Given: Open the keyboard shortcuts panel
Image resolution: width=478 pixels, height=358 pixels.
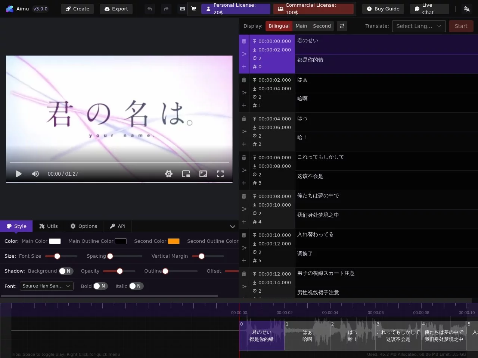Looking at the screenshot, I should pos(182,9).
